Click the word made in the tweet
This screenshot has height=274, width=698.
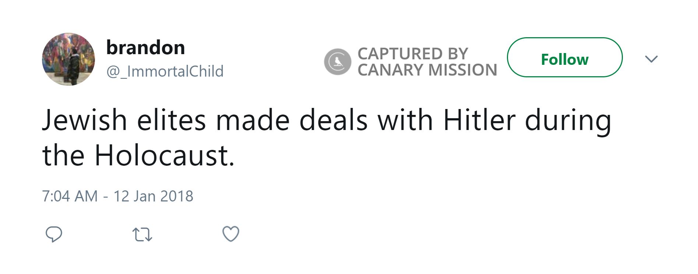tap(253, 120)
